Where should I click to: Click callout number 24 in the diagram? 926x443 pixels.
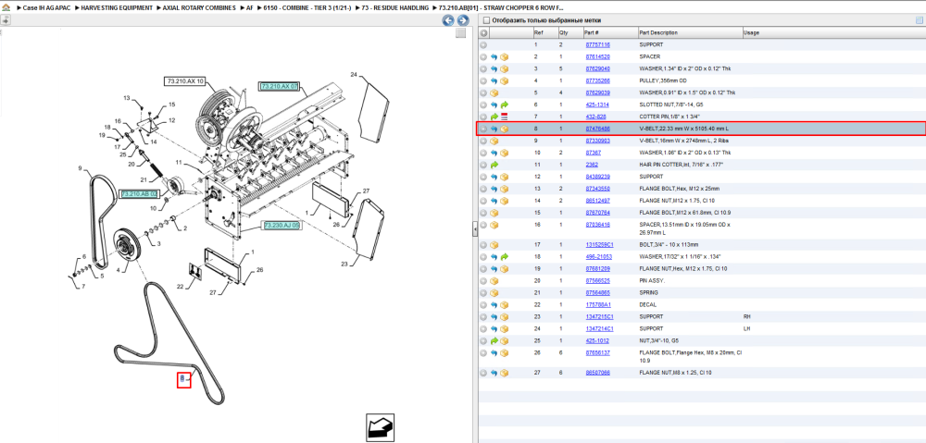pos(354,75)
